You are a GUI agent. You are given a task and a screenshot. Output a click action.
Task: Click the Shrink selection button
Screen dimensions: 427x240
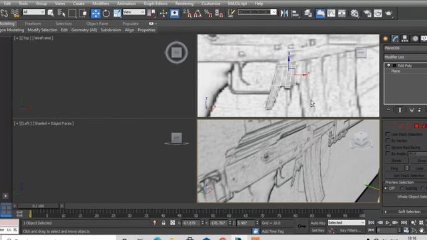coord(396,161)
